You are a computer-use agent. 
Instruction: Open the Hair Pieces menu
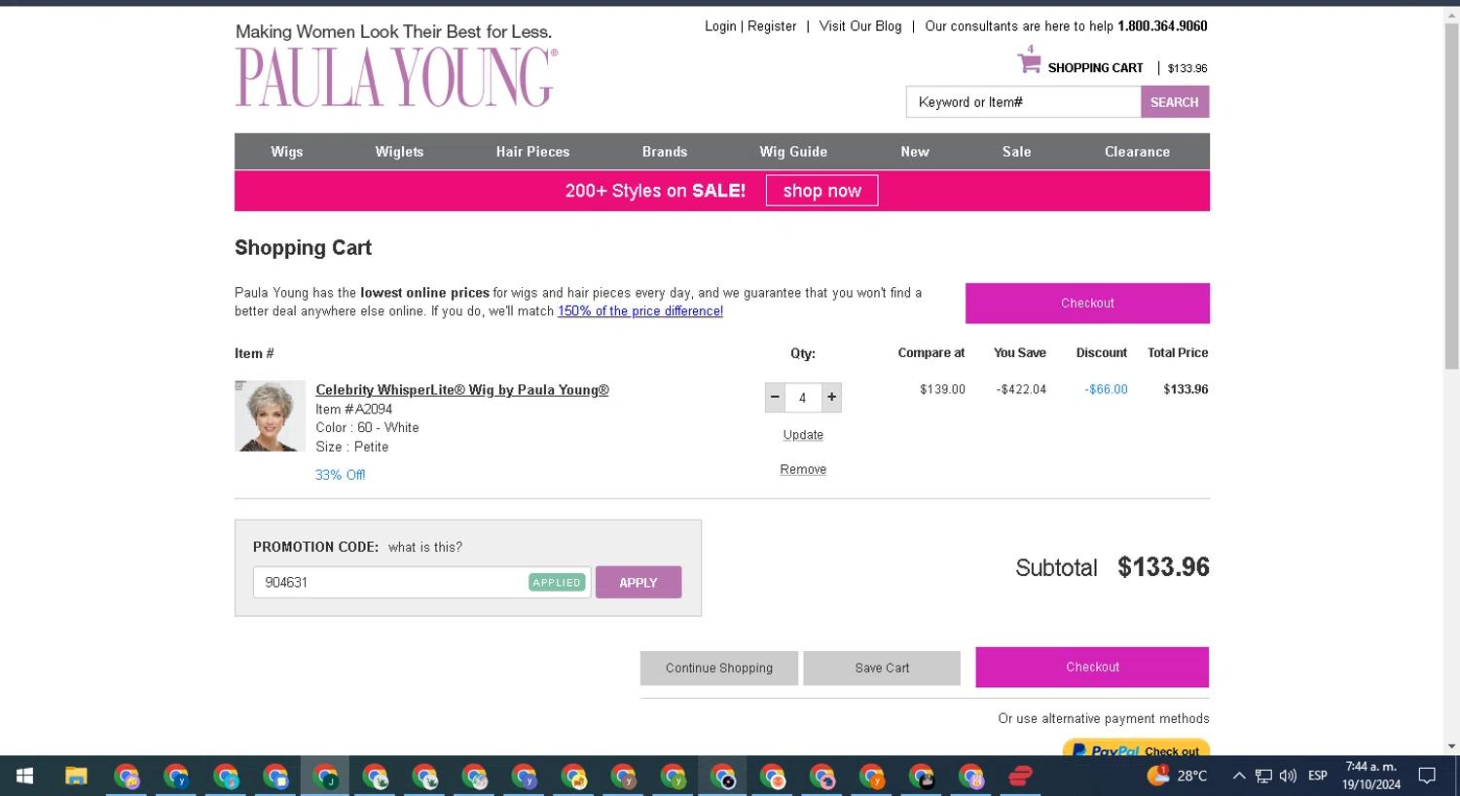pyautogui.click(x=532, y=152)
